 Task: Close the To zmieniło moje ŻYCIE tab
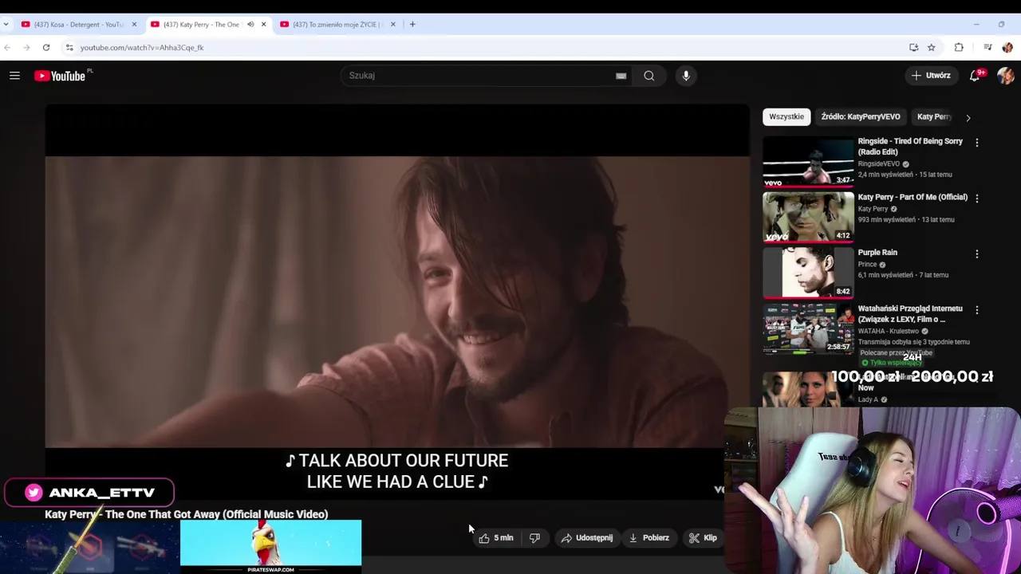click(392, 25)
